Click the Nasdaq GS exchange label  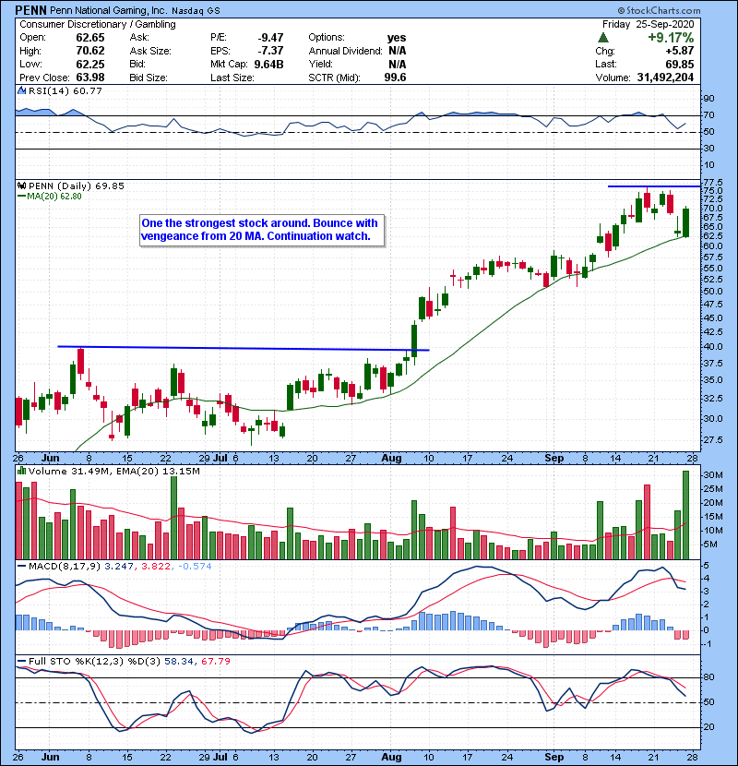tap(196, 10)
